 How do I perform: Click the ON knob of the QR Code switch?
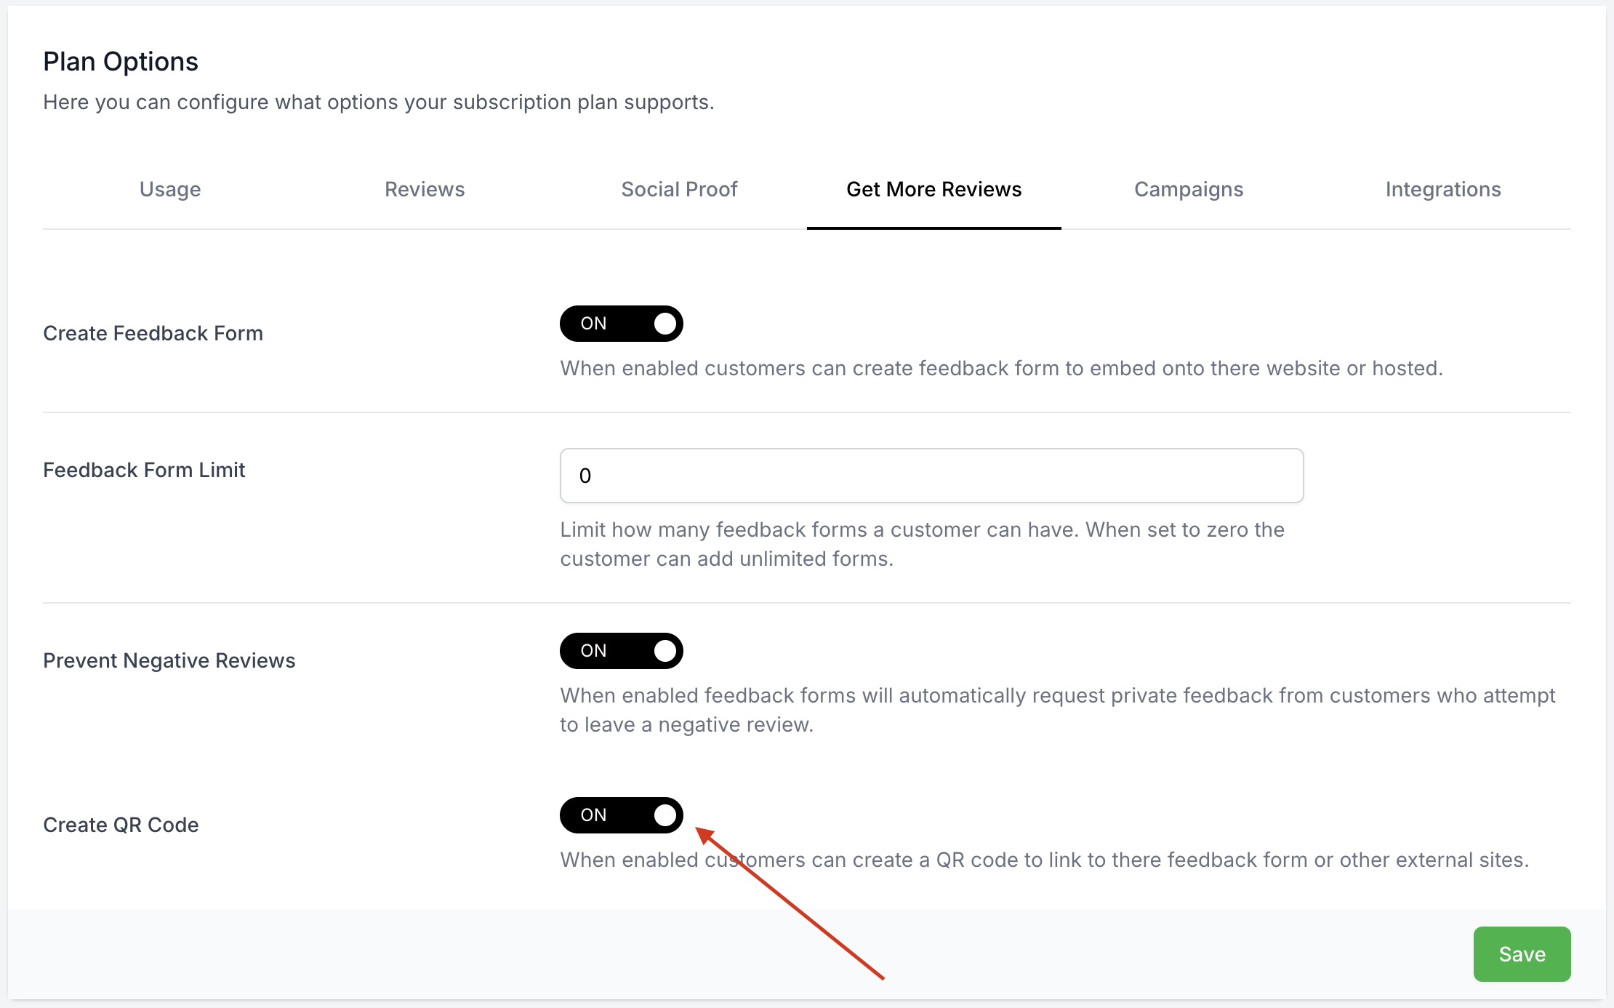[664, 815]
